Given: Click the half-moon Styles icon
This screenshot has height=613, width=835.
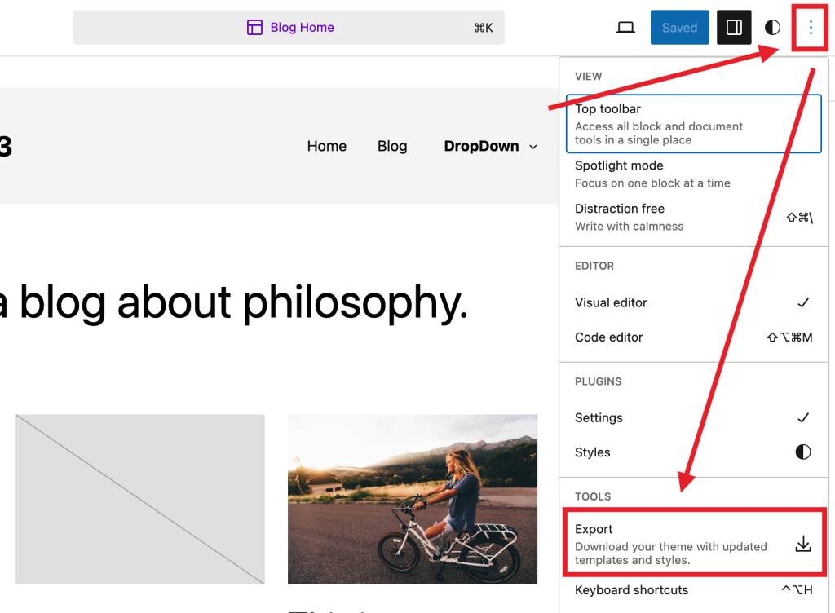Looking at the screenshot, I should [x=771, y=27].
